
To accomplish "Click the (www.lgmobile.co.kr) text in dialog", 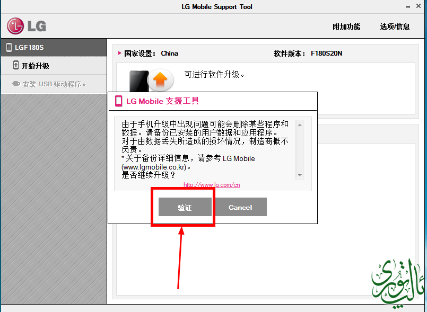I will click(x=154, y=167).
